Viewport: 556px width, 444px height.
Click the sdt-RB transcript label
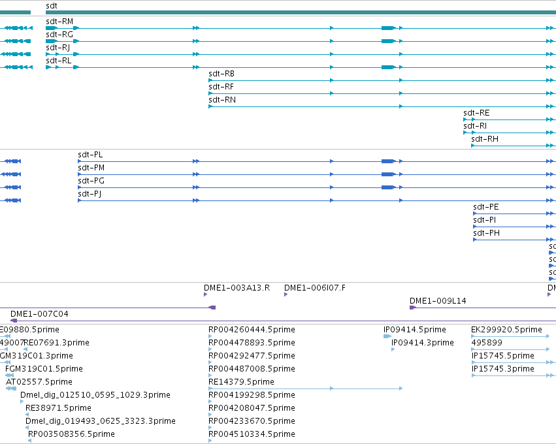221,74
